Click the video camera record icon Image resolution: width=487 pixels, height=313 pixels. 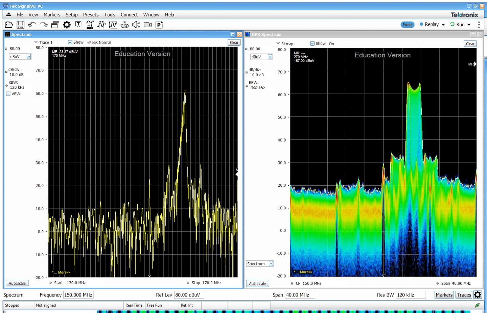point(148,25)
